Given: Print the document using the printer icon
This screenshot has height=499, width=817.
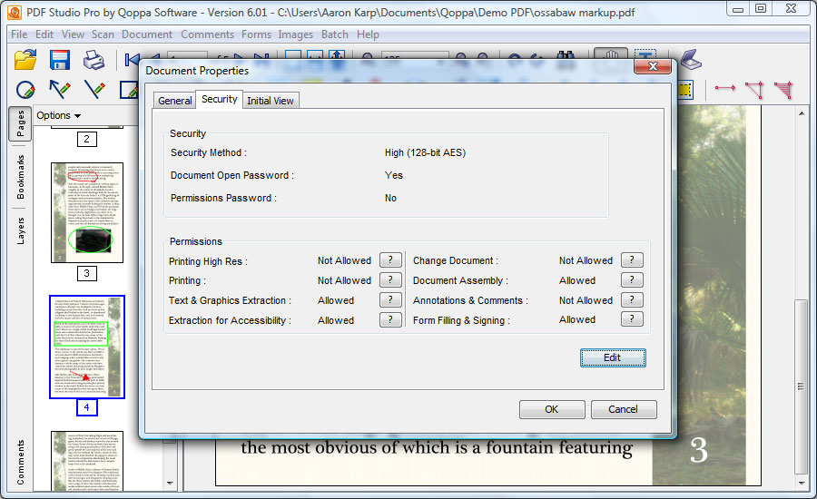Looking at the screenshot, I should click(x=94, y=60).
